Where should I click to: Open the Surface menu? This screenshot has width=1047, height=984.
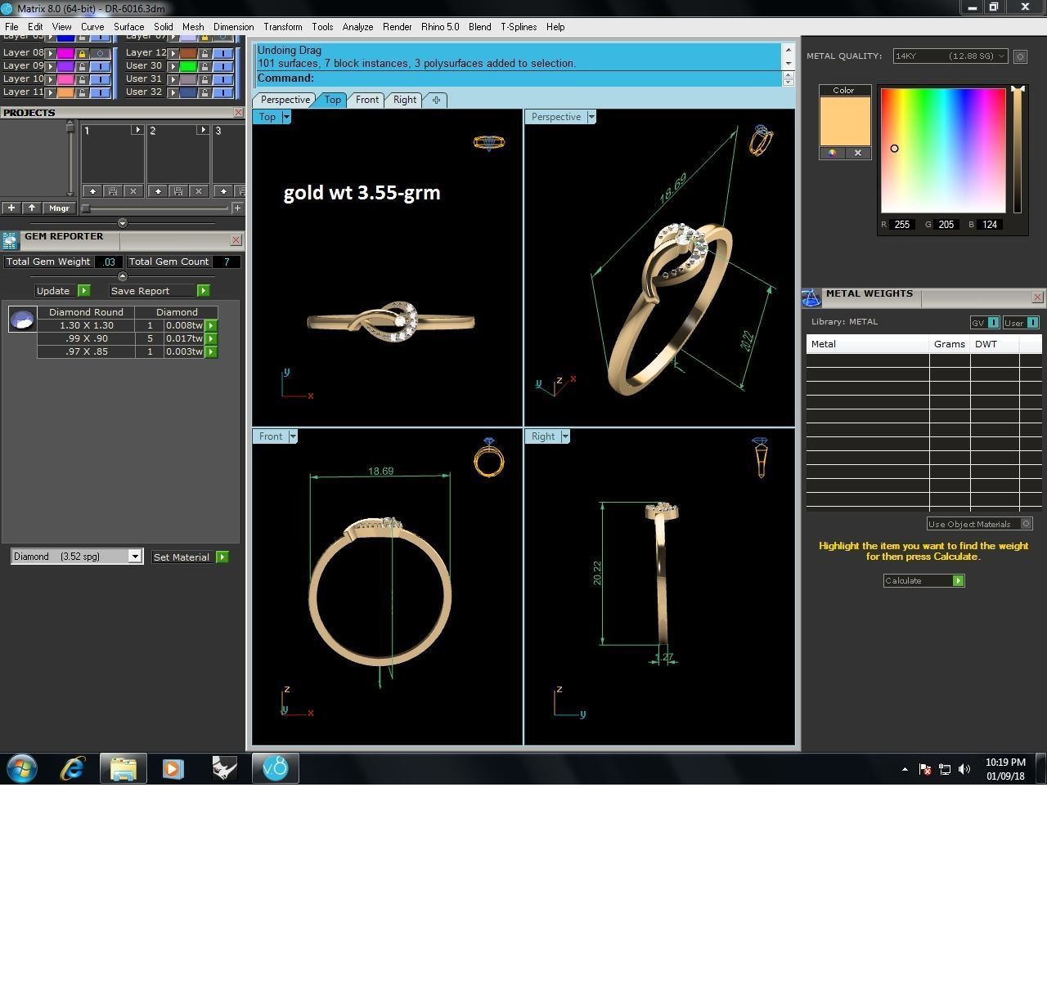coord(129,27)
